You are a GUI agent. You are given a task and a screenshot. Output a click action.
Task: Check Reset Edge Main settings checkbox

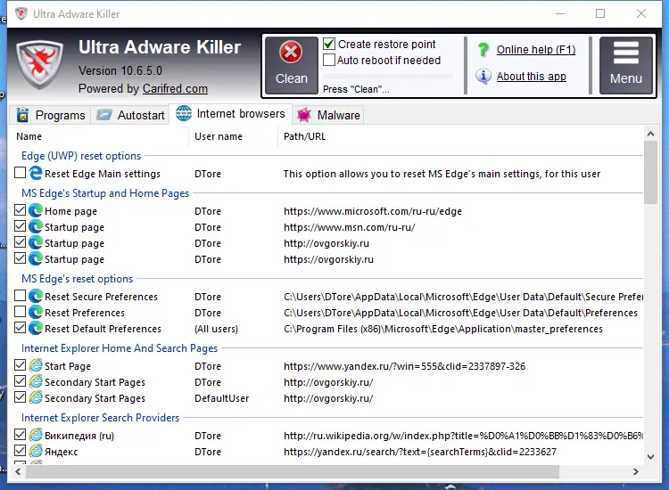pos(20,173)
